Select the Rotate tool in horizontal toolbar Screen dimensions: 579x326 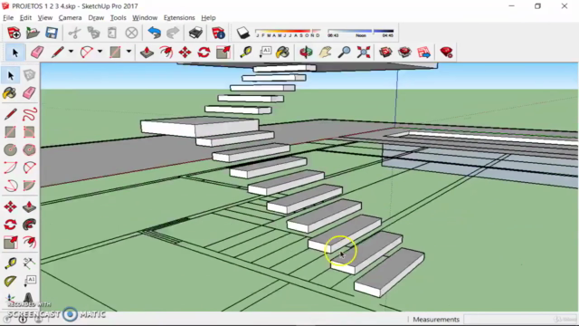pyautogui.click(x=204, y=53)
